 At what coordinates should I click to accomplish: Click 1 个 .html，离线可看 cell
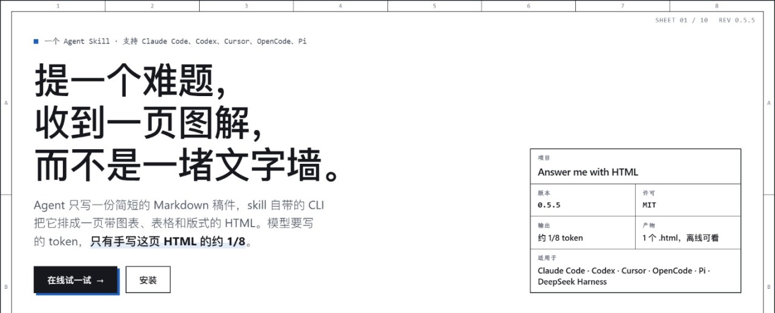coord(681,238)
